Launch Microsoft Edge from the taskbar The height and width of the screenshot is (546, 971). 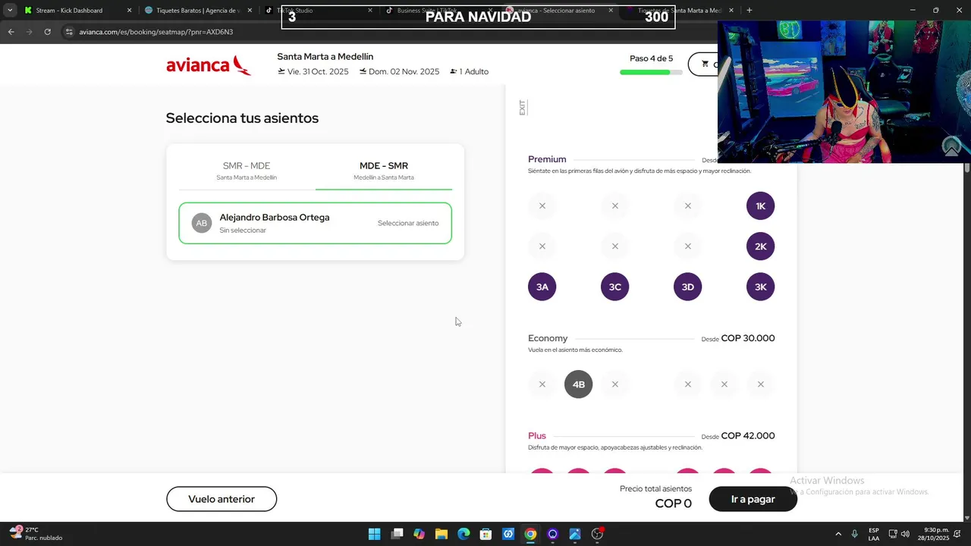(464, 534)
